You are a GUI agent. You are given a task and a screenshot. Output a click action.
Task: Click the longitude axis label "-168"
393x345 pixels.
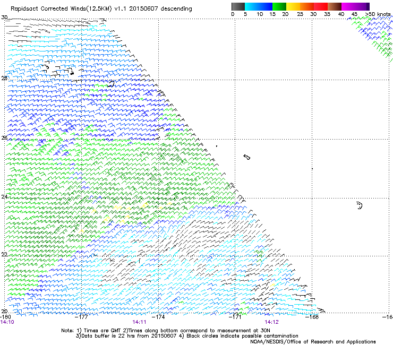click(x=312, y=317)
